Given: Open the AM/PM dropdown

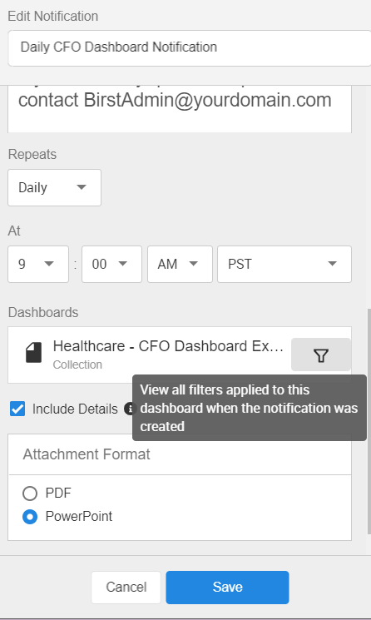Looking at the screenshot, I should pyautogui.click(x=181, y=264).
